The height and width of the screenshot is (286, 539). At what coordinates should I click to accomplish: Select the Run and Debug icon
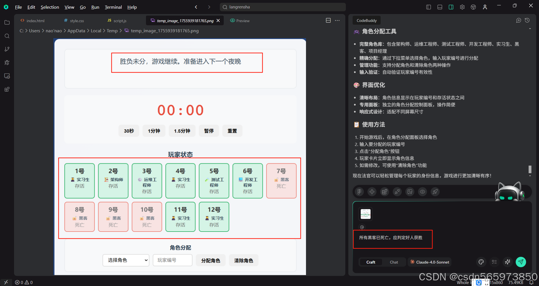[7, 63]
